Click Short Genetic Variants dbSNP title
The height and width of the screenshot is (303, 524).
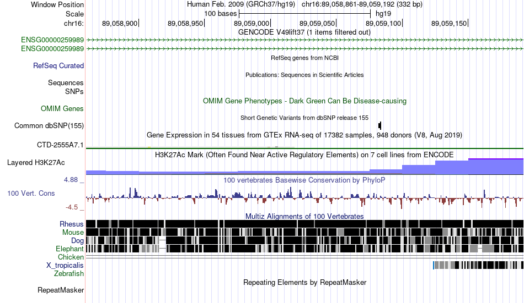(x=304, y=118)
